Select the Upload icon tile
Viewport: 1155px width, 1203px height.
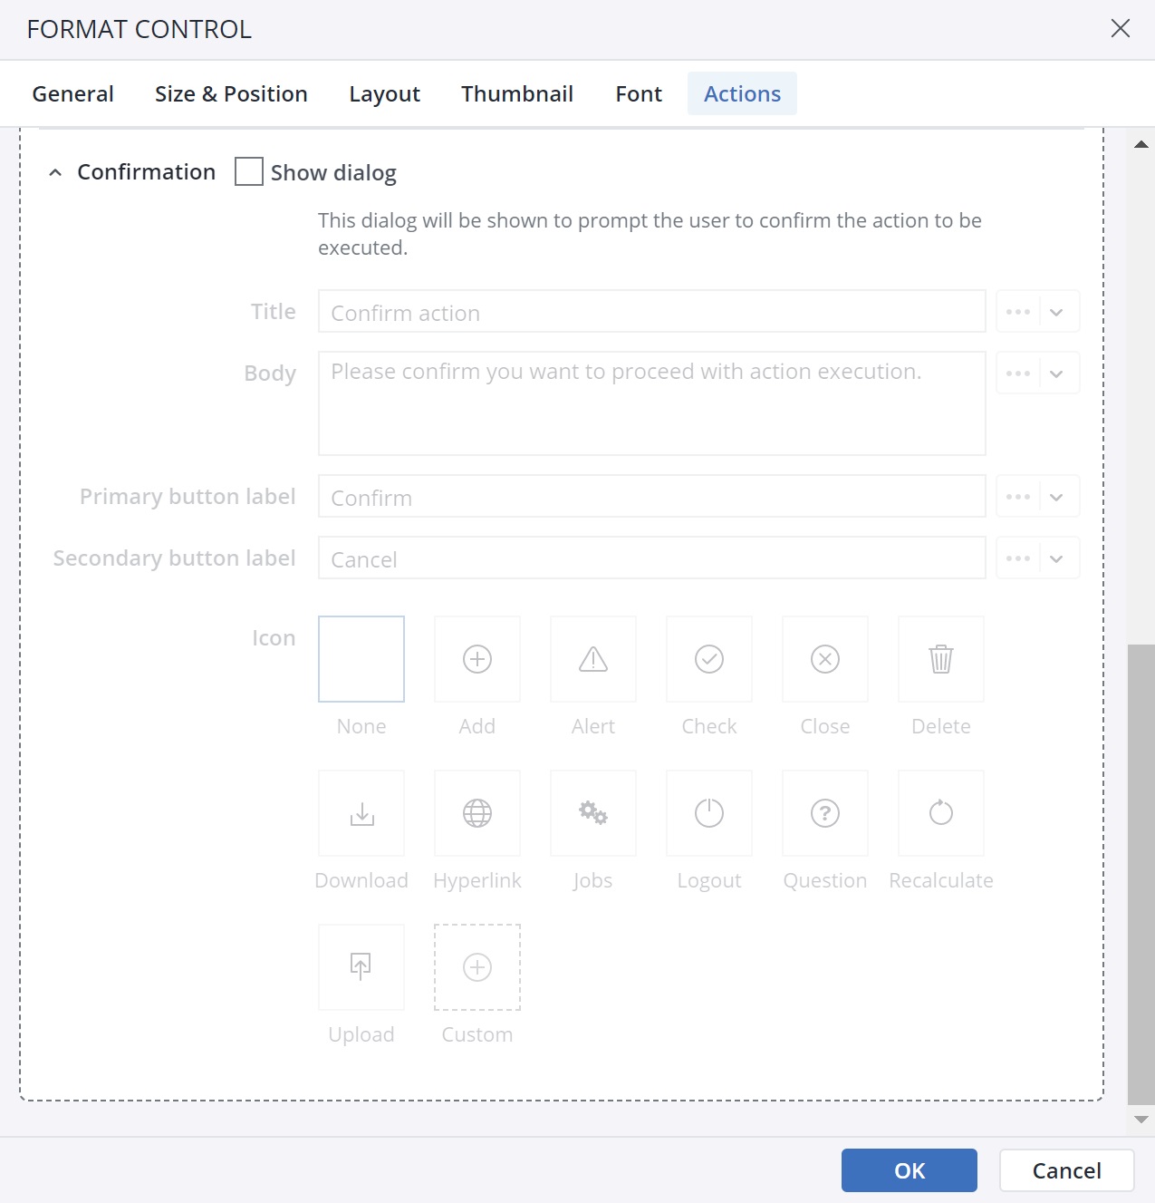(361, 967)
